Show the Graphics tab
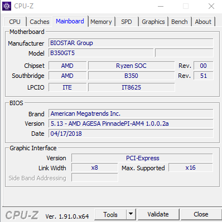The width and height of the screenshot is (222, 222). click(x=153, y=22)
